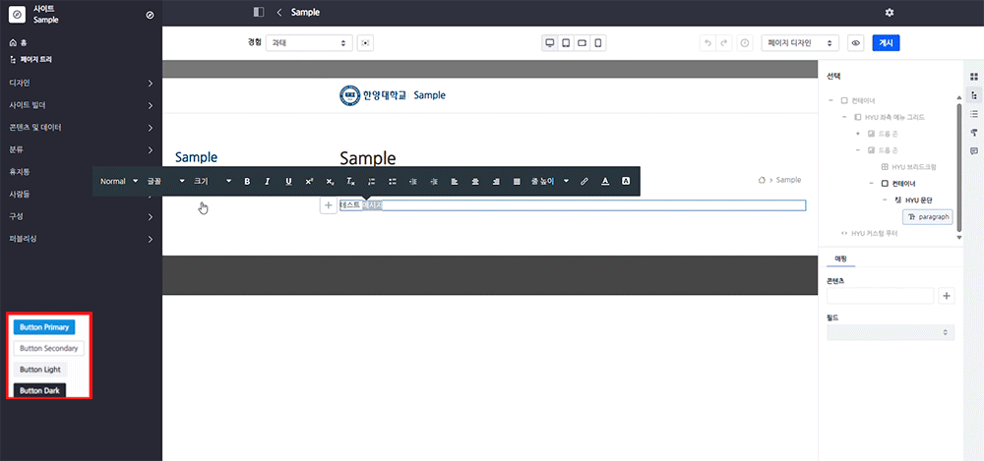Screen dimensions: 984x461
Task: Insert a hyperlink using link icon
Action: (584, 182)
